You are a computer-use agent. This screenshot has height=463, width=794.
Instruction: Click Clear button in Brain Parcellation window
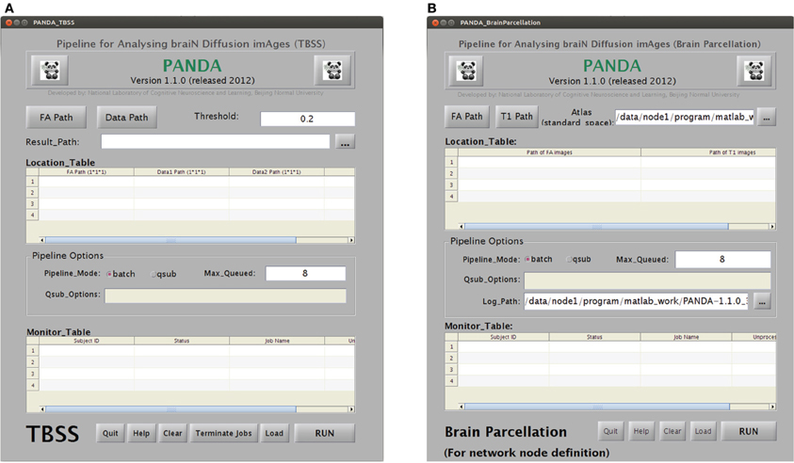672,431
